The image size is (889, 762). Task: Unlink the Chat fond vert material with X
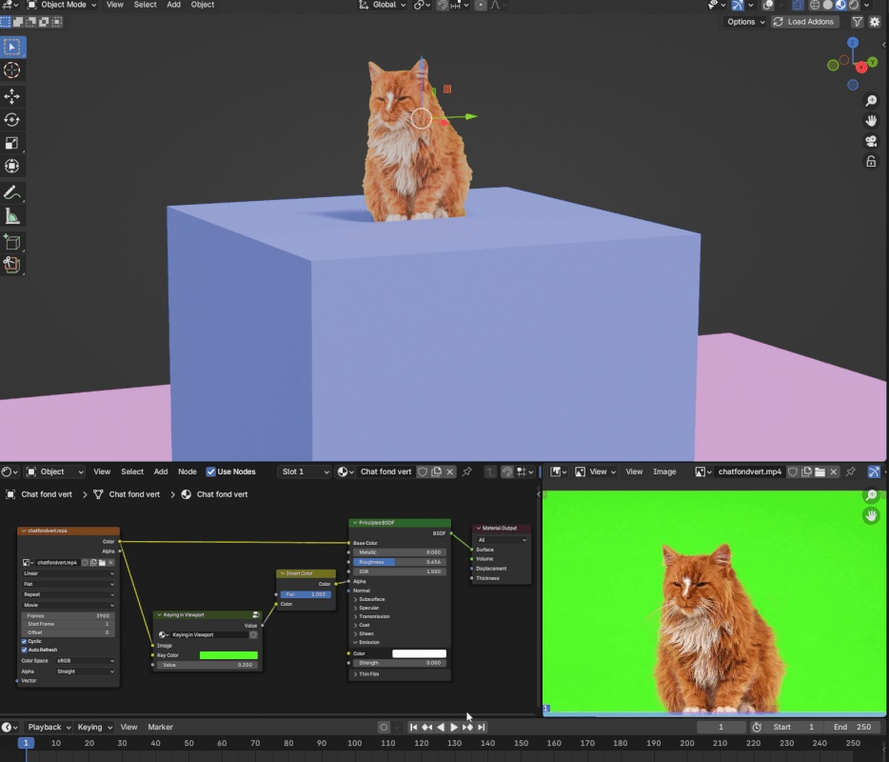[x=449, y=471]
